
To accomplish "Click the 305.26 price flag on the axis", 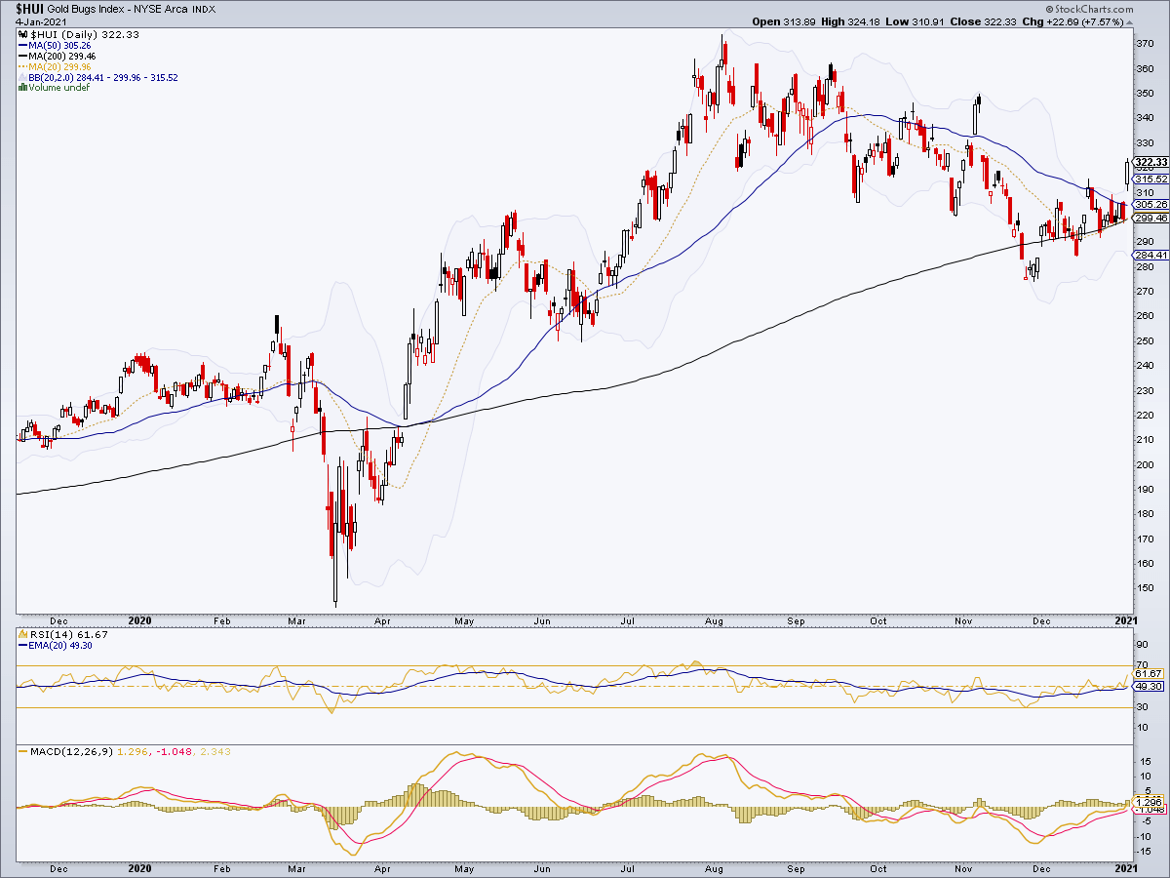I will [1150, 204].
